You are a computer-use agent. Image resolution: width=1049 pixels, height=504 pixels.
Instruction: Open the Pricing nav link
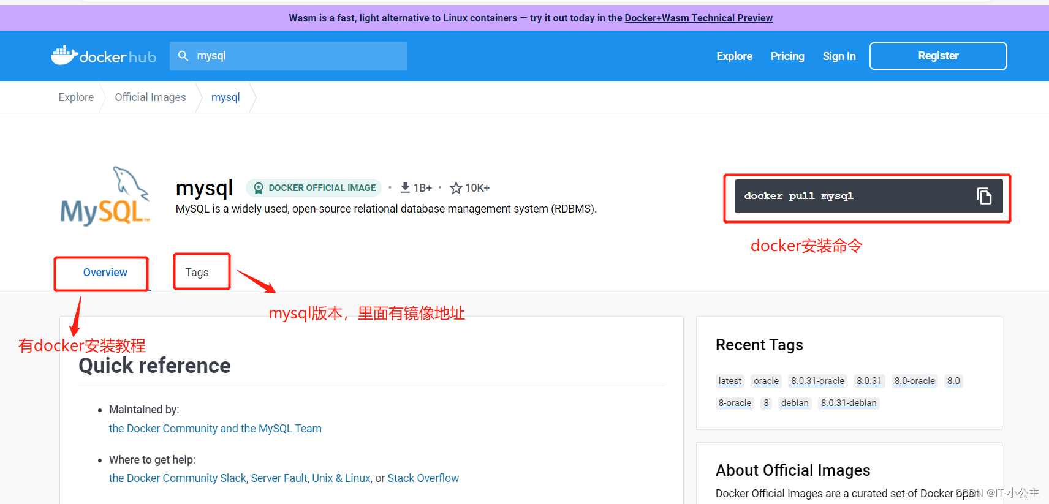tap(787, 56)
